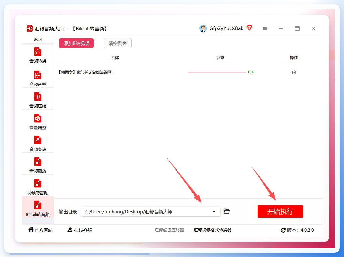Open the hamburger menu in title bar
Image resolution: width=344 pixels, height=257 pixels.
(x=265, y=28)
